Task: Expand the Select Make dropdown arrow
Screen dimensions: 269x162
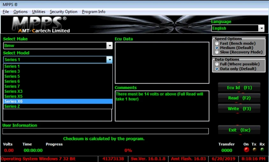Action: point(109,46)
